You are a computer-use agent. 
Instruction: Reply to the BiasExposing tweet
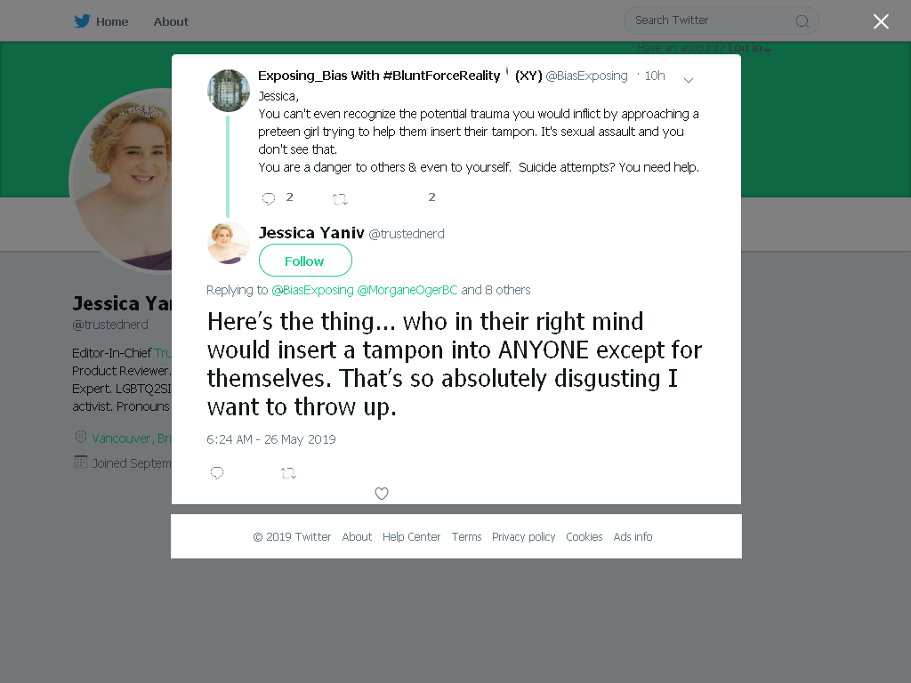(x=269, y=198)
